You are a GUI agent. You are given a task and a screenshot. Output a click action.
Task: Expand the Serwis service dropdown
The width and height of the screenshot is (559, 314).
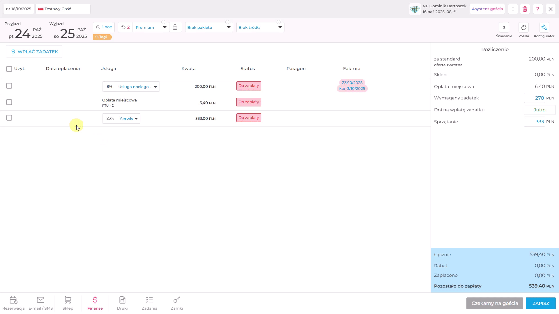tap(129, 119)
